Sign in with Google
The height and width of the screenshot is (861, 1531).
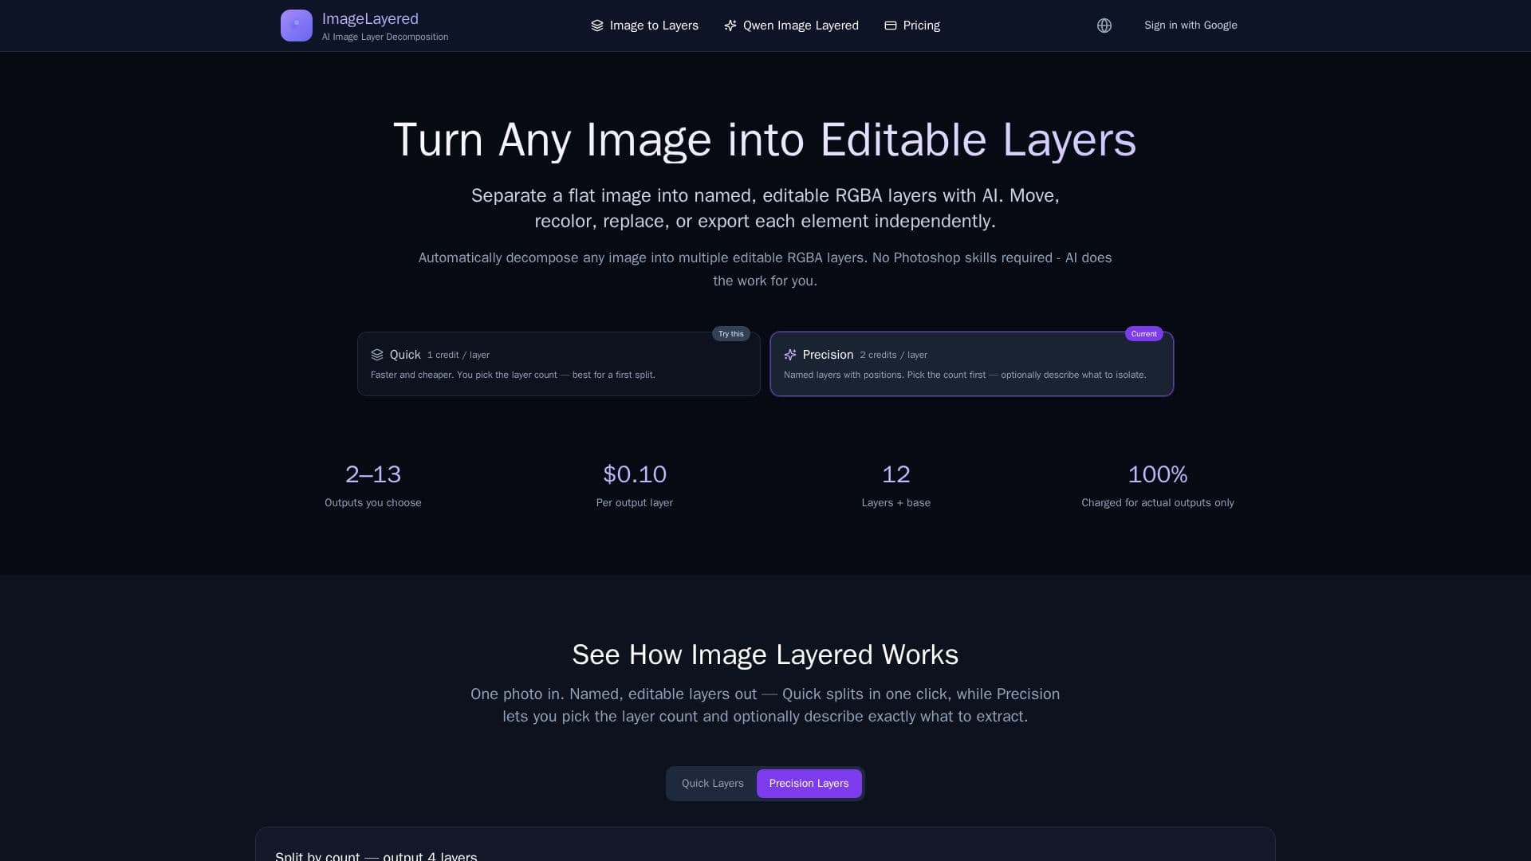1191,26
